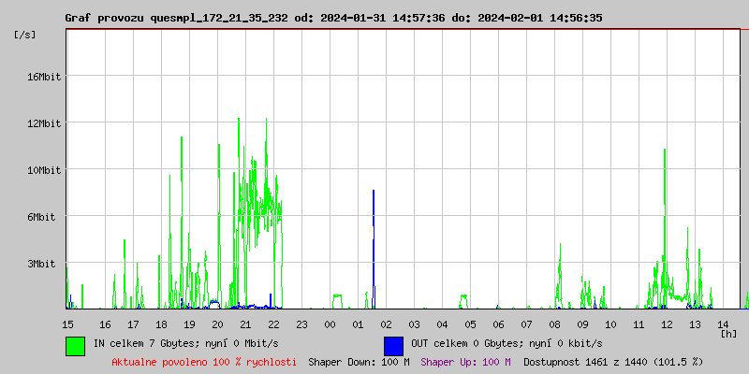Click 'Aktualne povoleno 100 % rychlosti' red text
Image resolution: width=749 pixels, height=374 pixels.
204,362
